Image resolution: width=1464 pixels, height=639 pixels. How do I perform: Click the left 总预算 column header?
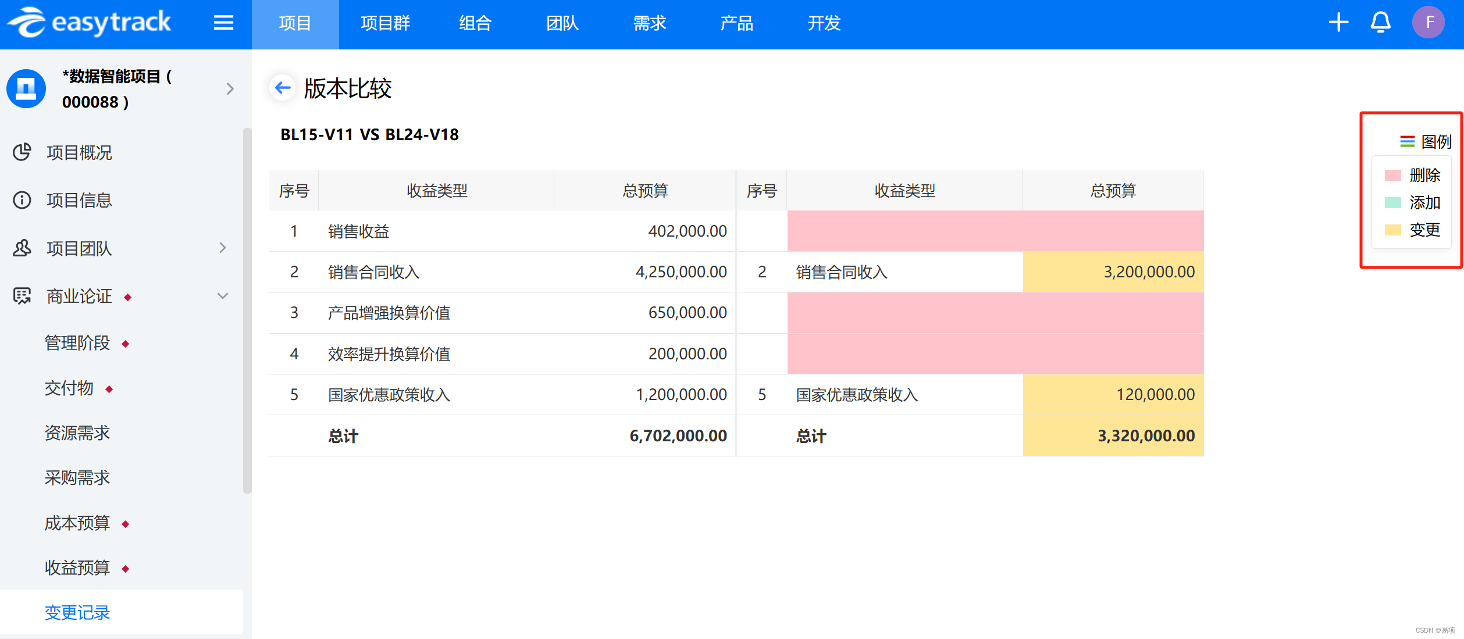pos(645,191)
